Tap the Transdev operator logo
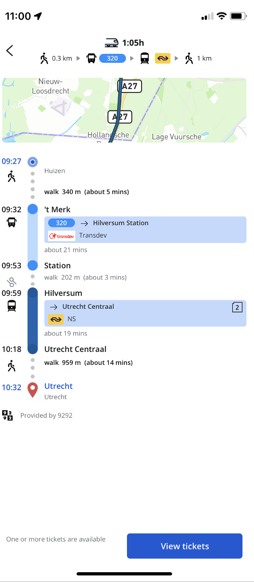The image size is (254, 582). tap(62, 236)
